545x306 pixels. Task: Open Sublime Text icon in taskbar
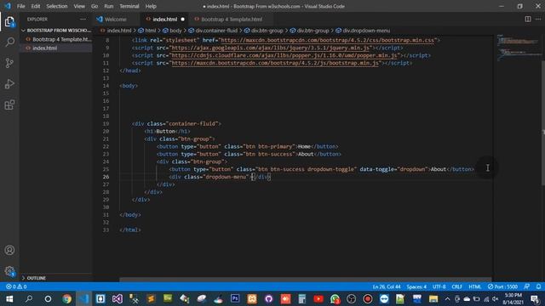(x=151, y=298)
